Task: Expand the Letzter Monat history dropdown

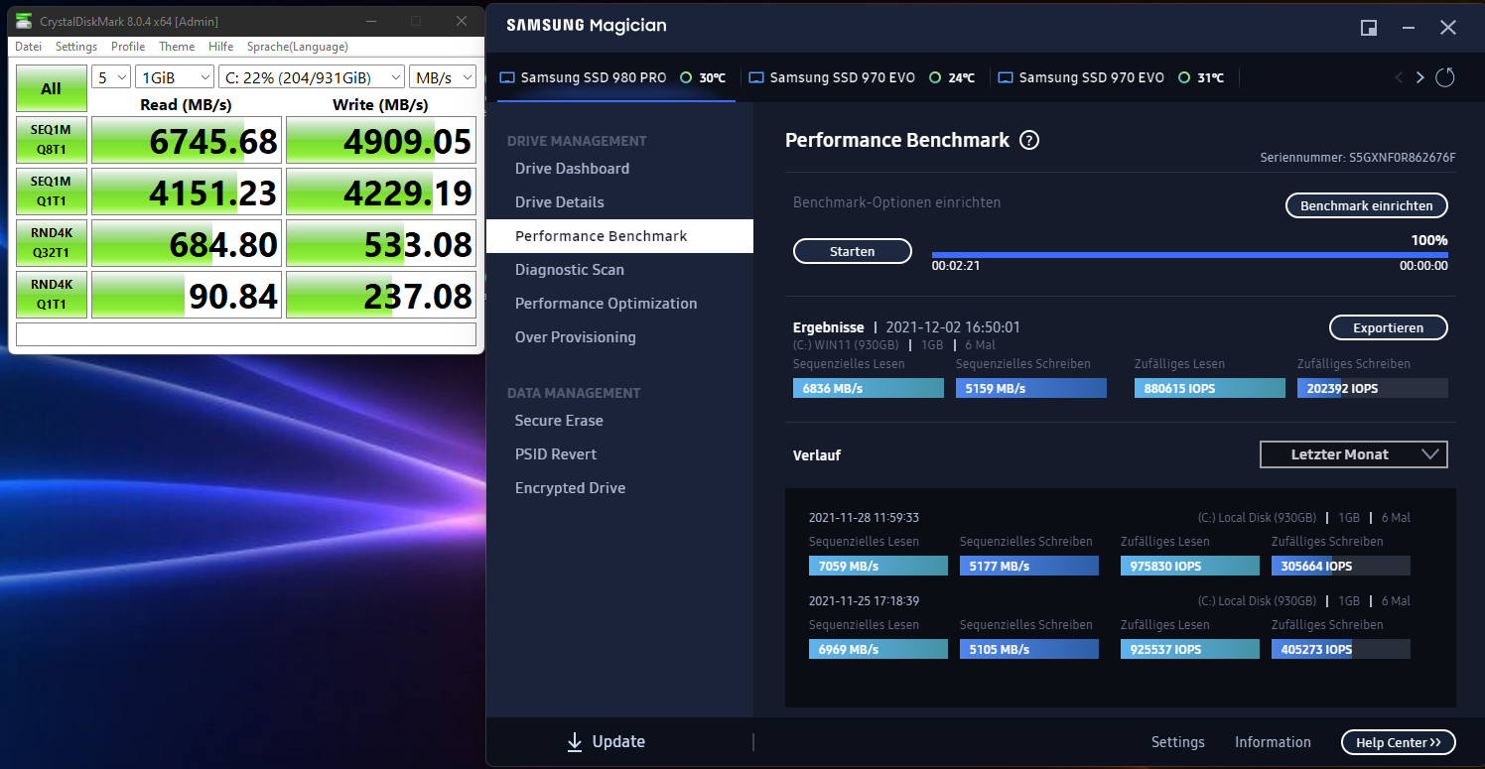Action: (x=1353, y=454)
